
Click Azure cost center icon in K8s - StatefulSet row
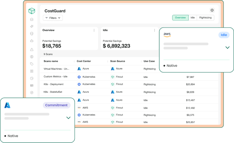tap(79, 92)
